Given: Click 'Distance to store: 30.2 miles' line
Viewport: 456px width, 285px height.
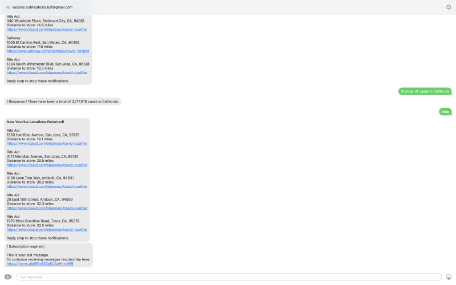Looking at the screenshot, I should [30, 182].
